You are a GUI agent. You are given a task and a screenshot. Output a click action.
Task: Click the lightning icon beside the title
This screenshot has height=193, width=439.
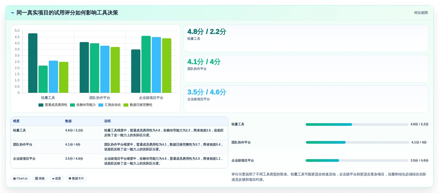pos(12,13)
